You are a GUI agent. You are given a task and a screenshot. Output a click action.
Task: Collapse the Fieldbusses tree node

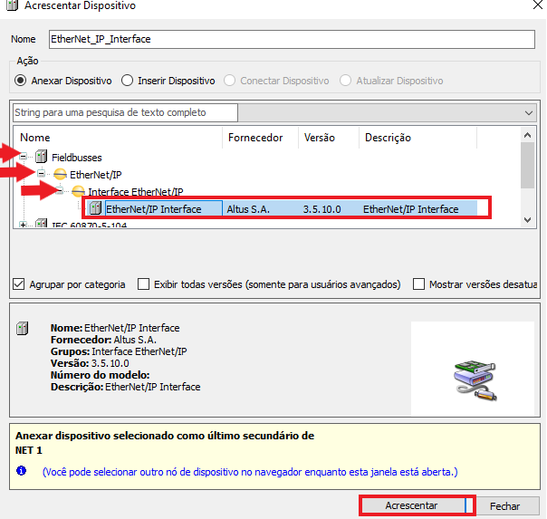(x=24, y=158)
